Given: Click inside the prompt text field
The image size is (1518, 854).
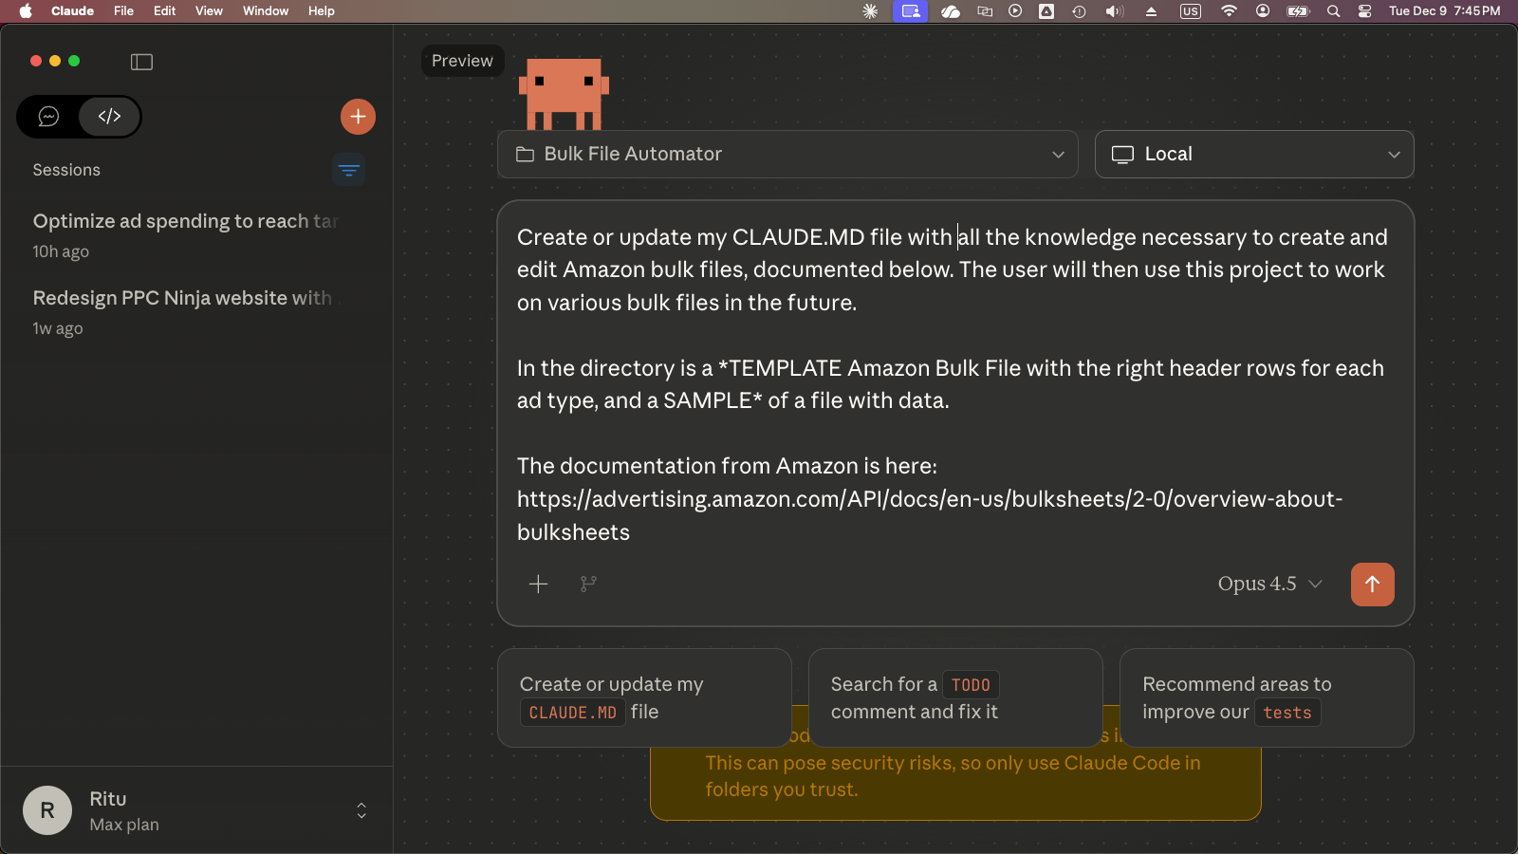Looking at the screenshot, I should [954, 383].
